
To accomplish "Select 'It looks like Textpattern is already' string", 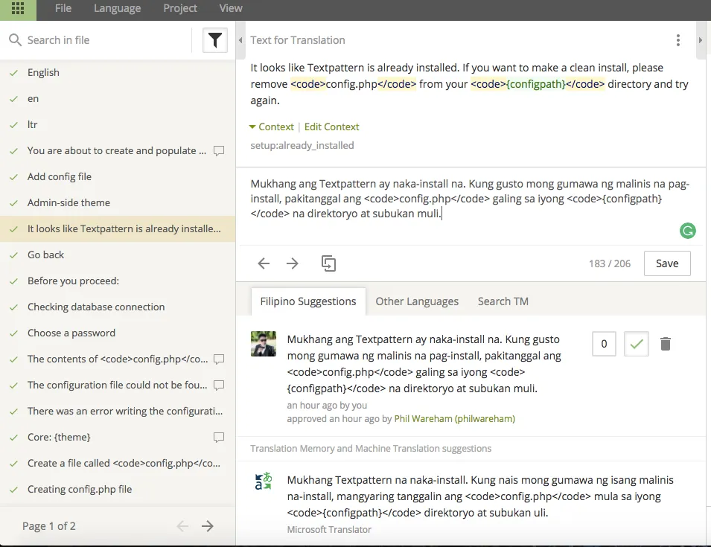I will 118,229.
